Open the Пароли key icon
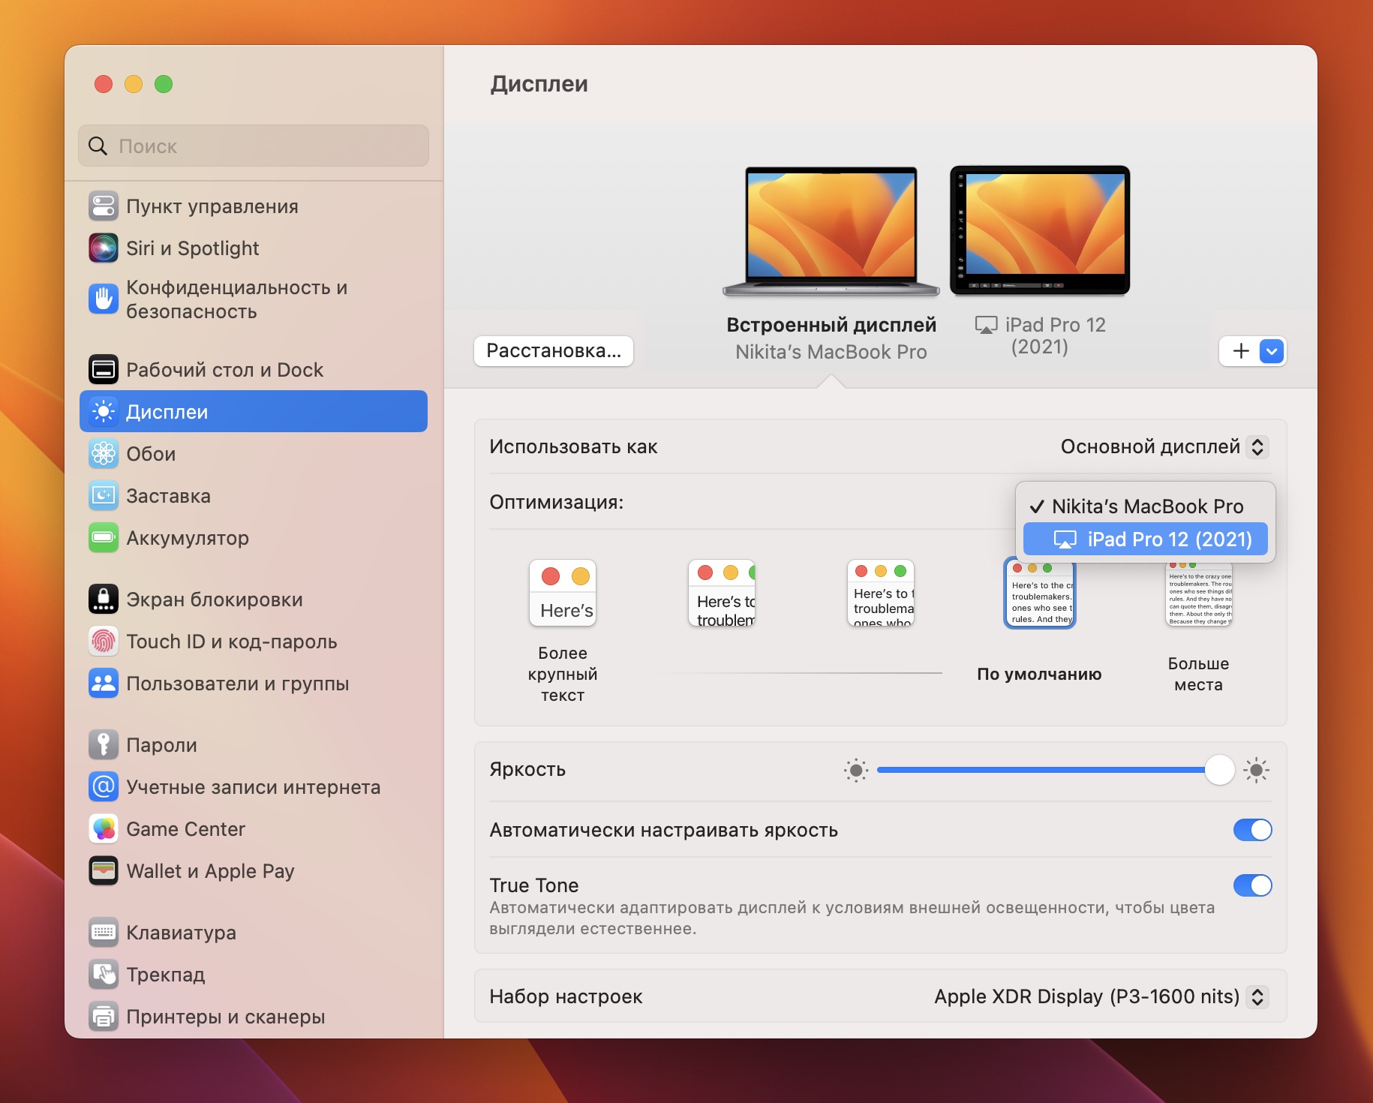The height and width of the screenshot is (1103, 1373). pos(104,745)
